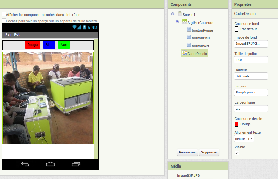Viewport: 278px width, 179px height.
Task: Select ImageBSF.JPG in the Média panel
Action: tap(188, 175)
